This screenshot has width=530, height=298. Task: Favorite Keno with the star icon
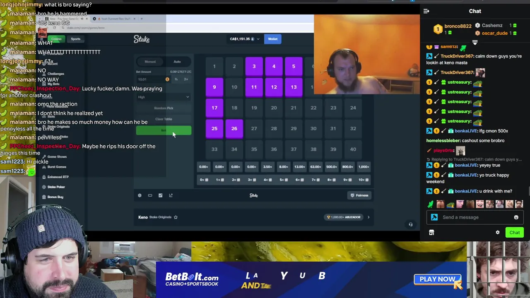pos(176,217)
